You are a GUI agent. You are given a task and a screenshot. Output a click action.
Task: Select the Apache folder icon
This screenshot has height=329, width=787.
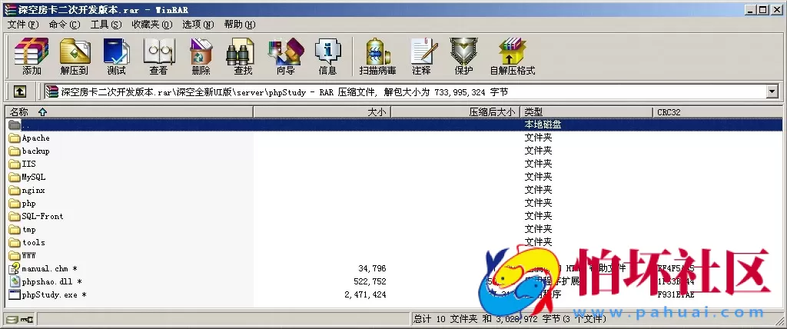click(14, 138)
